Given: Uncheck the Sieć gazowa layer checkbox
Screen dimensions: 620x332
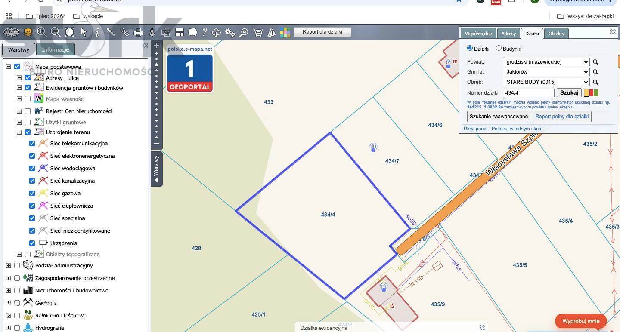Looking at the screenshot, I should coord(32,193).
